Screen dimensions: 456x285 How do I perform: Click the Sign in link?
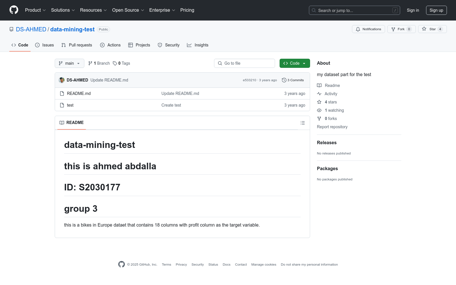tap(413, 10)
